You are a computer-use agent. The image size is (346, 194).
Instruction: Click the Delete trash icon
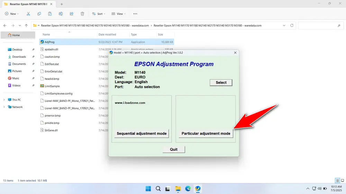pyautogui.click(x=82, y=14)
